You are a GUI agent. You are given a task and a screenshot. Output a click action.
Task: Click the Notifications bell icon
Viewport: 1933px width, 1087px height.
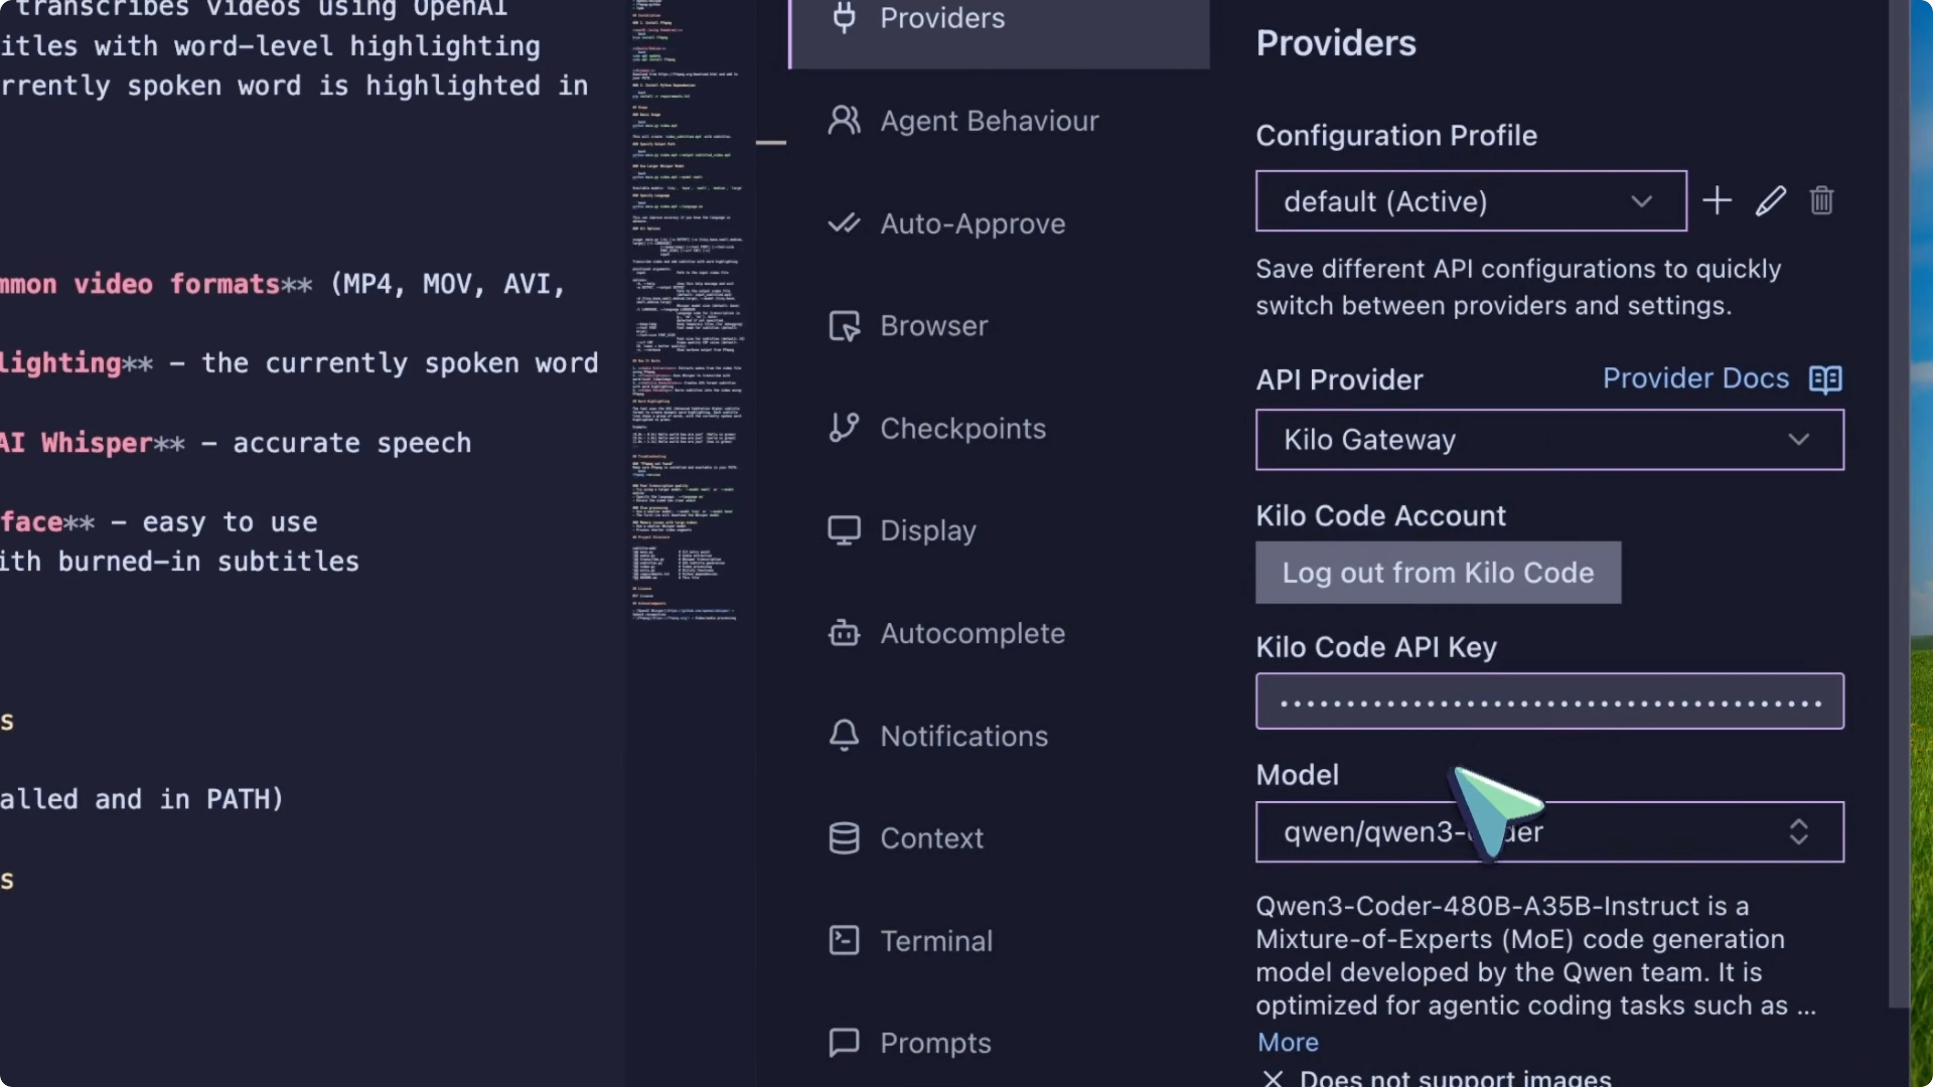[x=845, y=736]
